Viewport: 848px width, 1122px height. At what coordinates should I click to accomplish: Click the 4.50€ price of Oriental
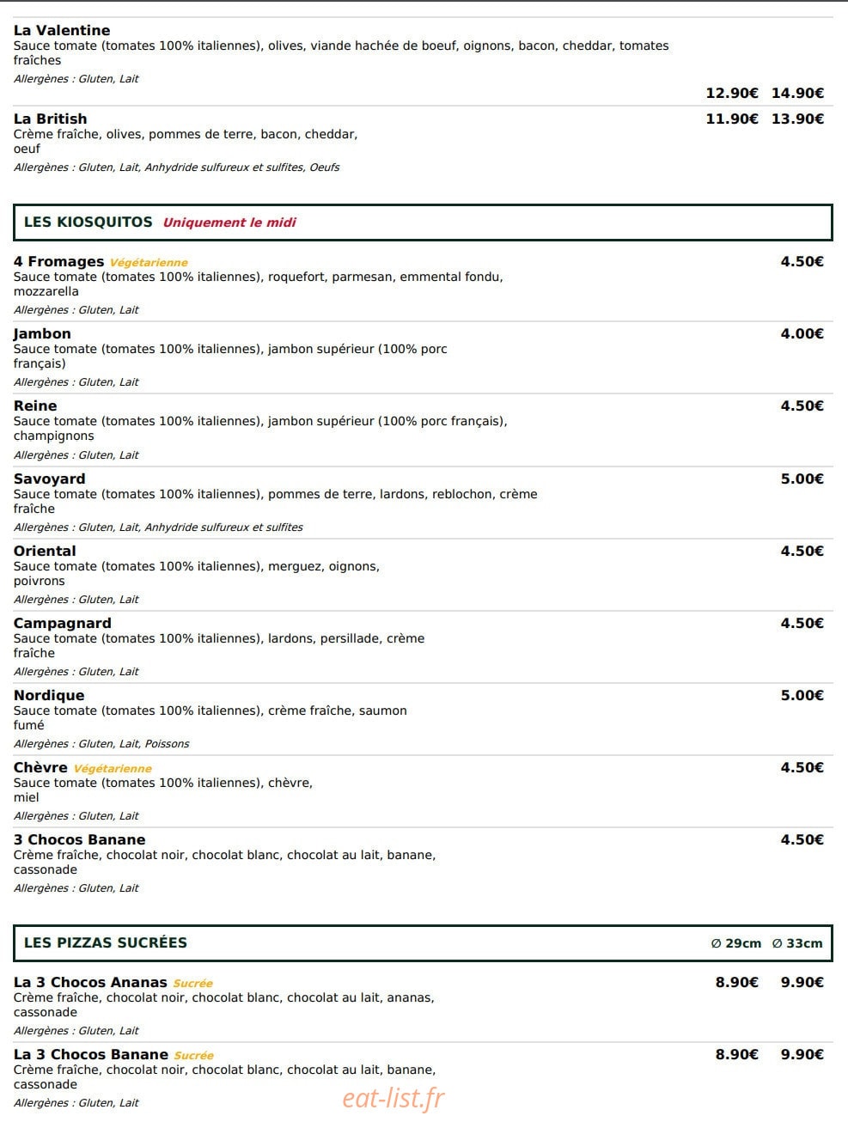[802, 551]
